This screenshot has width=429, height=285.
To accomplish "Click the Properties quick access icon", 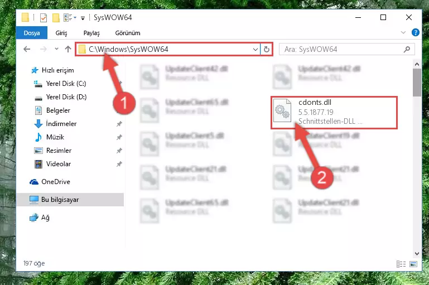I will point(43,18).
